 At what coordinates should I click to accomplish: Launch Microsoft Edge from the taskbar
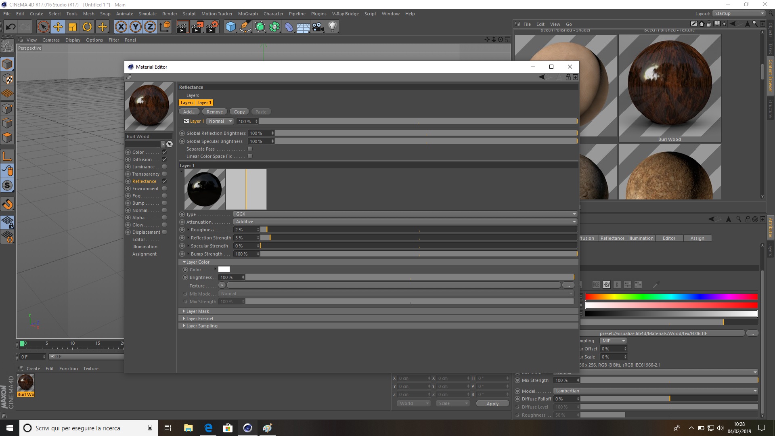[208, 428]
